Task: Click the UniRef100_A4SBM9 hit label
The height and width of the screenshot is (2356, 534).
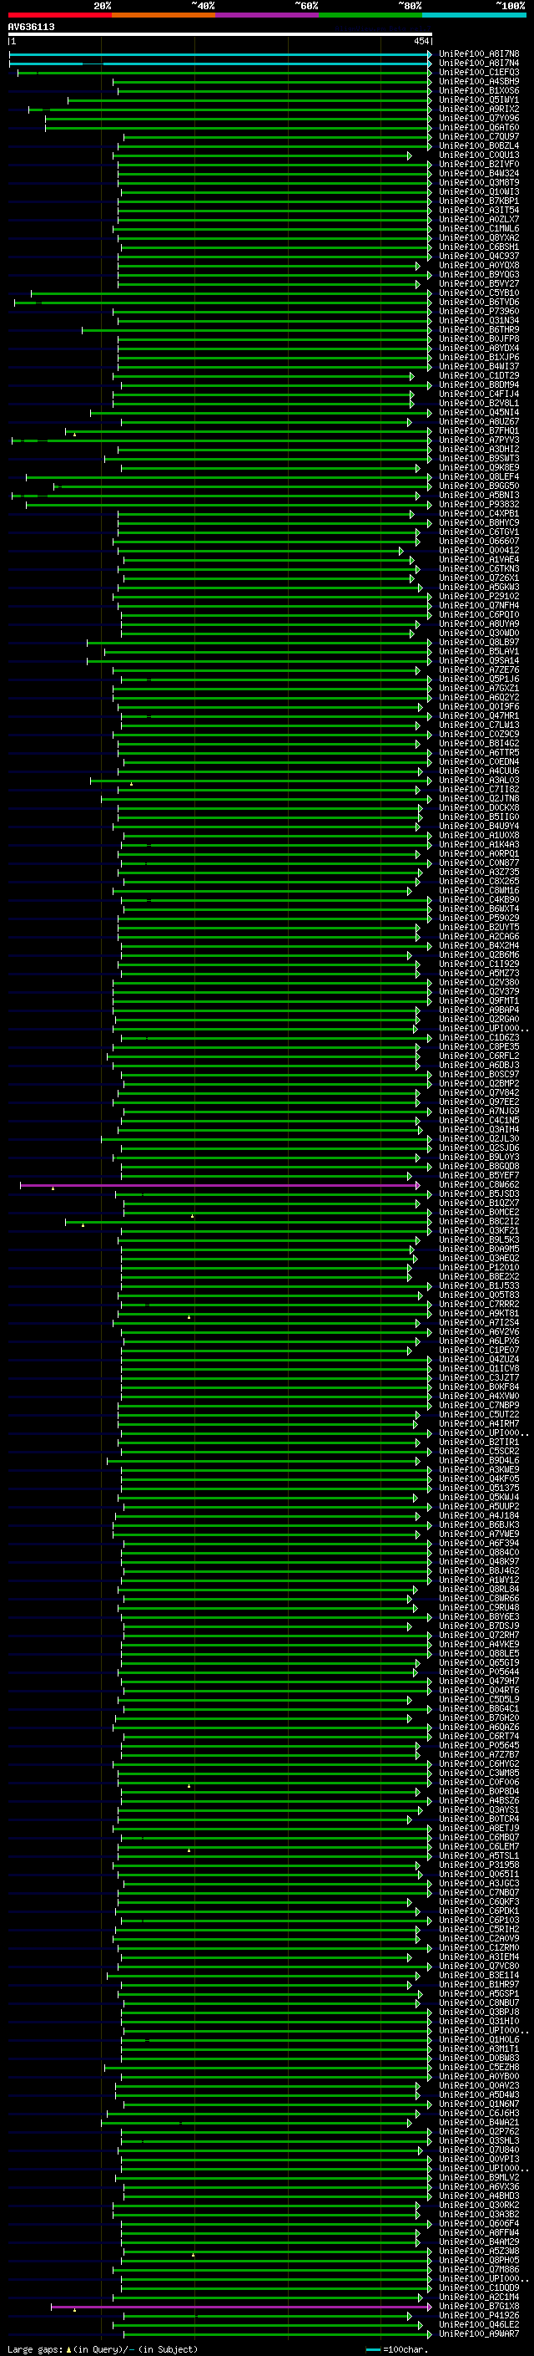Action: pyautogui.click(x=479, y=81)
